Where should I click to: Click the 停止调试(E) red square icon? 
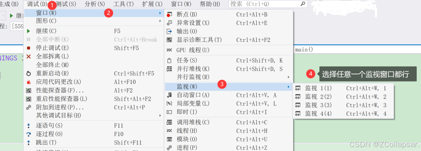tap(28, 48)
